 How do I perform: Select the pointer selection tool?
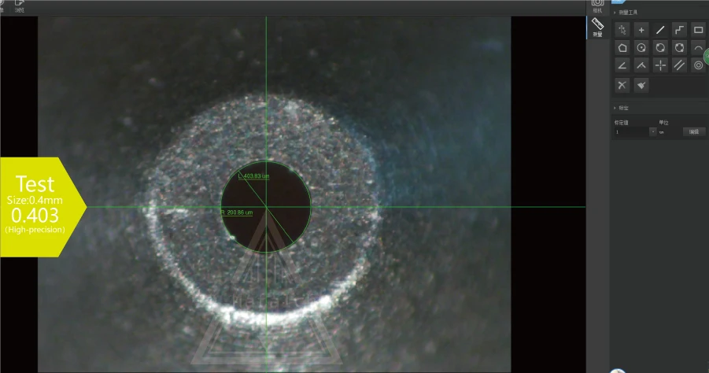(x=622, y=30)
